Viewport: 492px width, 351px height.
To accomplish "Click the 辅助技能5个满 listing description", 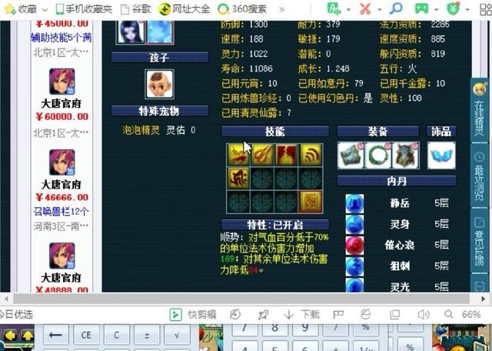I will (x=61, y=38).
